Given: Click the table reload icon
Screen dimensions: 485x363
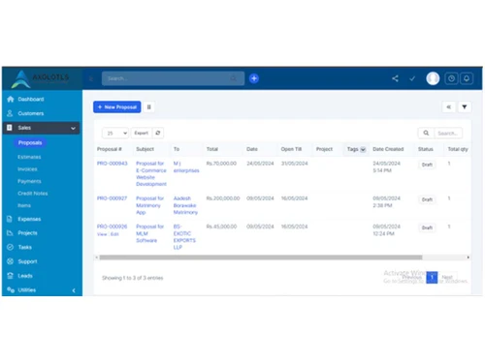Looking at the screenshot, I should tap(158, 133).
